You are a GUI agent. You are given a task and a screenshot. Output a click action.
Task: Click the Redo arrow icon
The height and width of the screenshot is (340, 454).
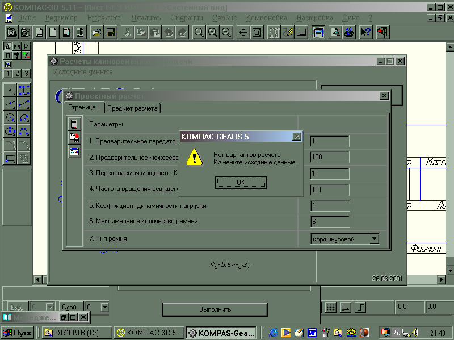tap(182, 32)
